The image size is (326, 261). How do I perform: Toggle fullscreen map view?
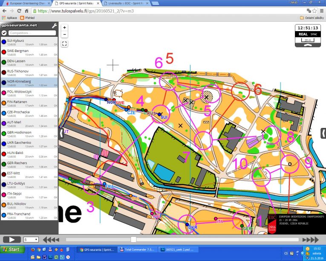[x=64, y=43]
